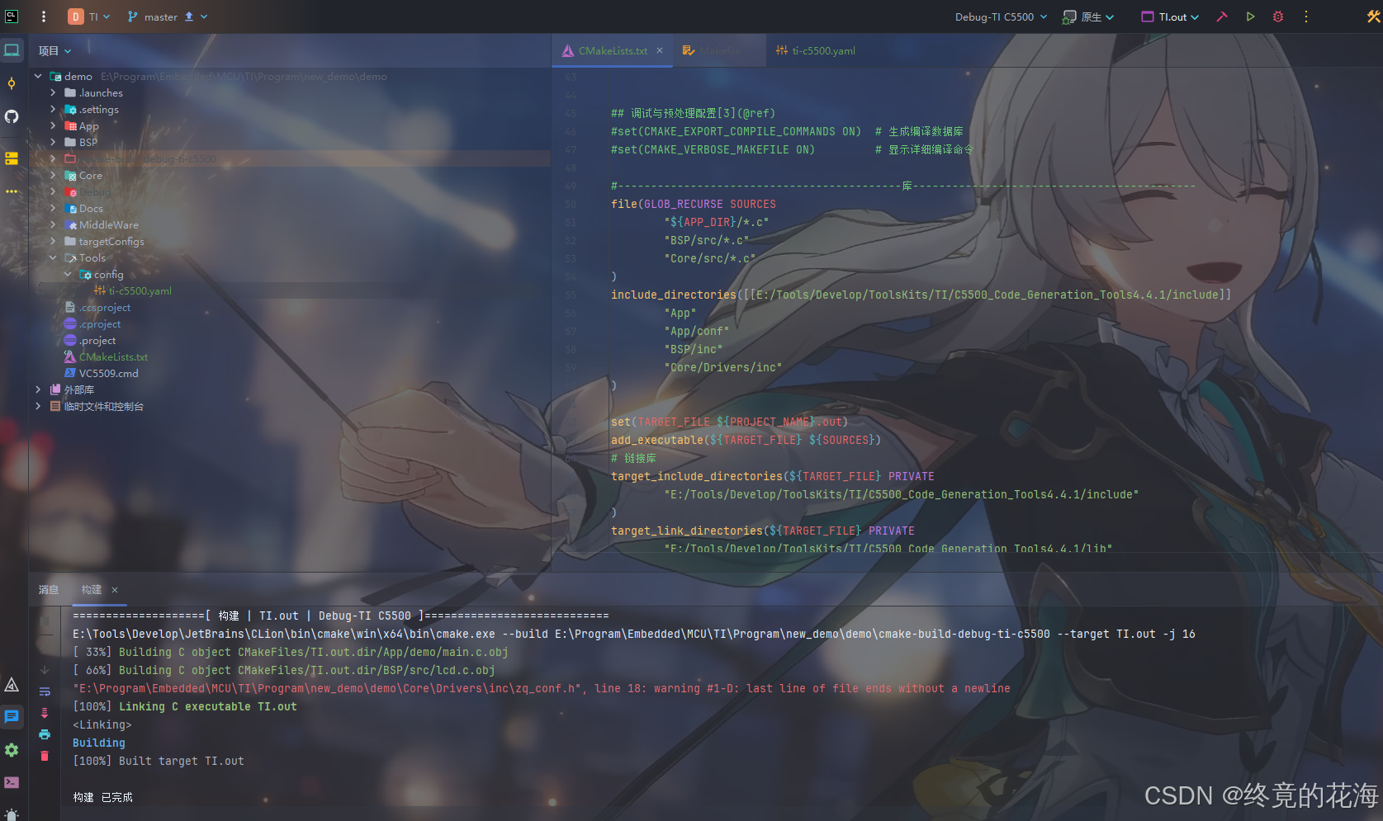Viewport: 1383px width, 821px height.
Task: Click the Stop build square icon
Action: coord(45,620)
